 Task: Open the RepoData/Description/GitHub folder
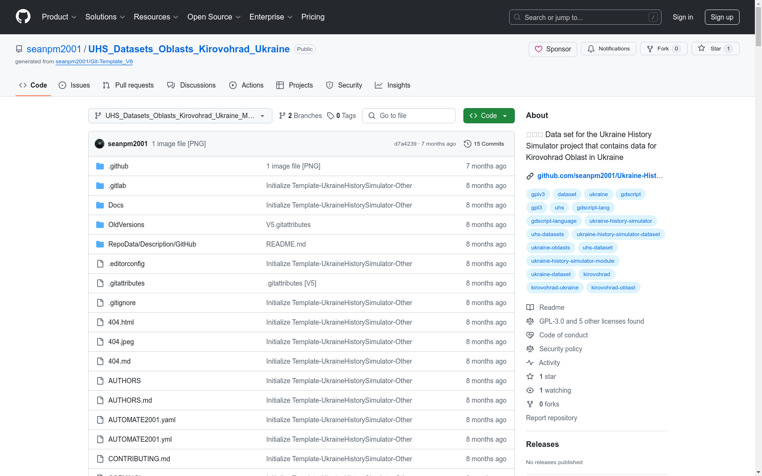click(x=152, y=244)
